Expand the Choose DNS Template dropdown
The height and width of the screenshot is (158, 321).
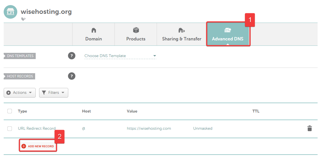coord(120,56)
